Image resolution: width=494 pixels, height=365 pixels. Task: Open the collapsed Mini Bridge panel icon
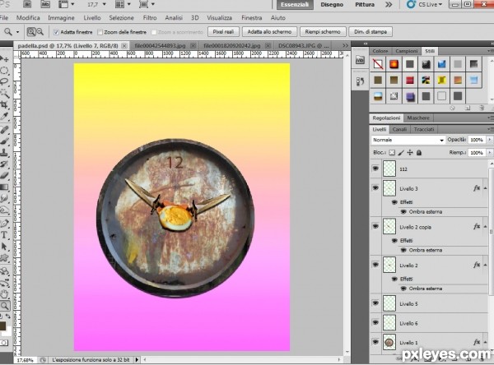pyautogui.click(x=360, y=60)
